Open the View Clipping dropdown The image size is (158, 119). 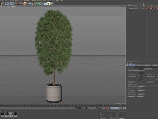click(141, 91)
